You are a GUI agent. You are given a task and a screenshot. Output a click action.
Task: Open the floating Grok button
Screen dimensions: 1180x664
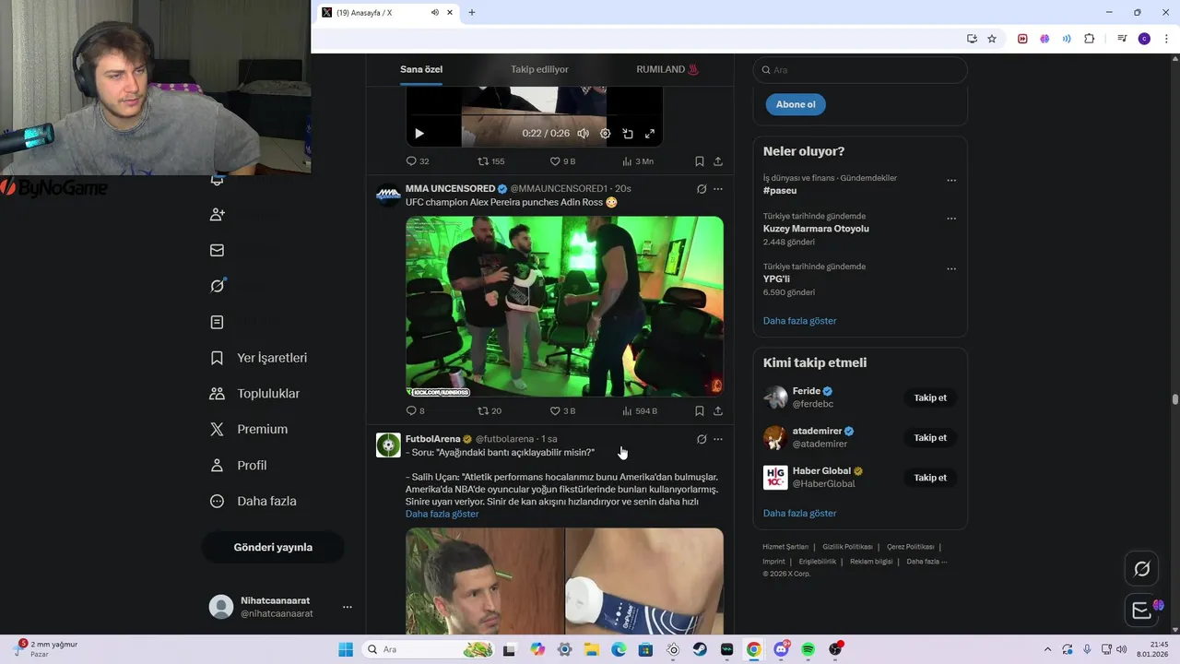point(1141,569)
